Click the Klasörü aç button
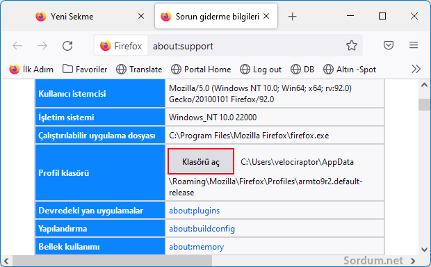 click(201, 162)
